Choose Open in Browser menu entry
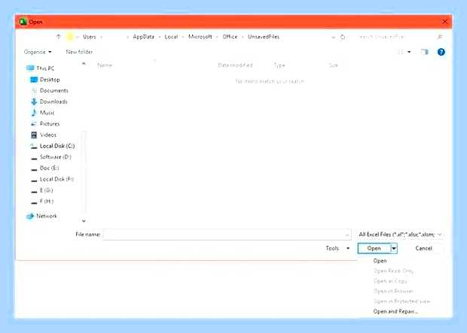This screenshot has height=333, width=467. [x=393, y=291]
